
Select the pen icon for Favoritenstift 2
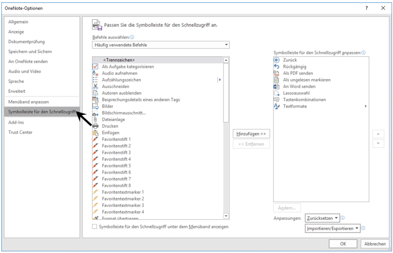point(95,146)
